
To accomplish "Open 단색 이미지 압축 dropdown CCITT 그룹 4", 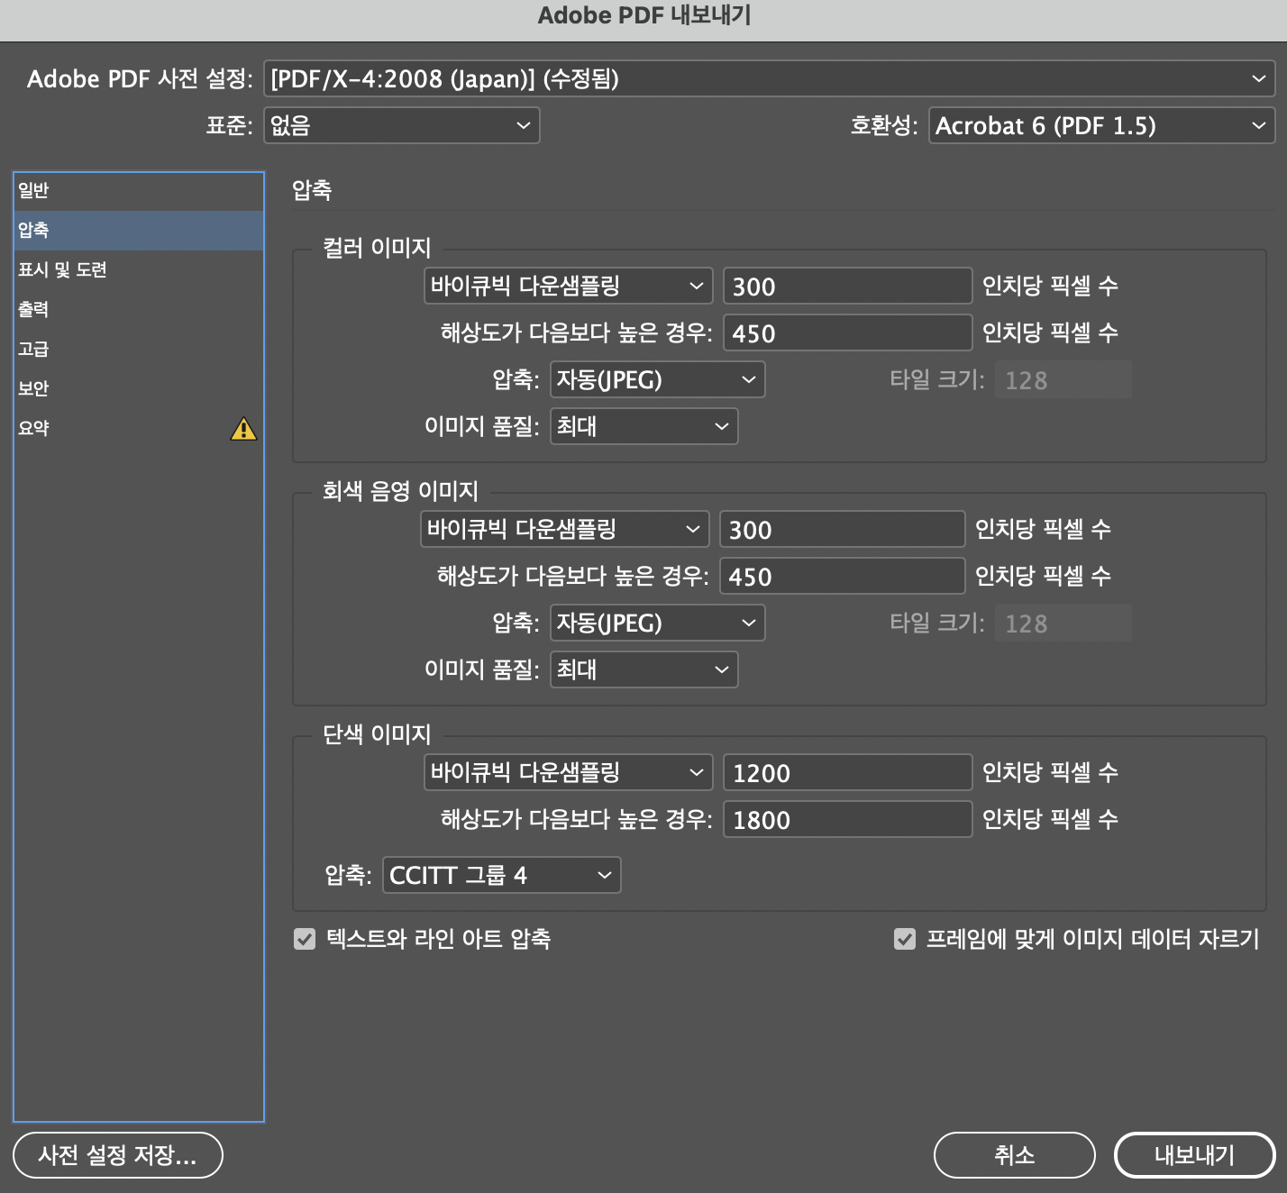I will click(501, 875).
